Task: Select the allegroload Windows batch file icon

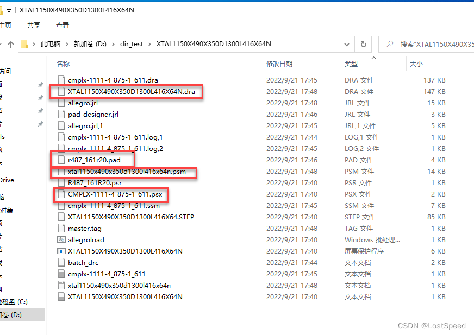Action: tap(61, 239)
